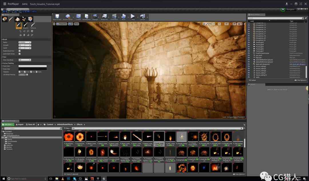This screenshot has height=181, width=309.
Task: Click the Add New button
Action: 8,125
